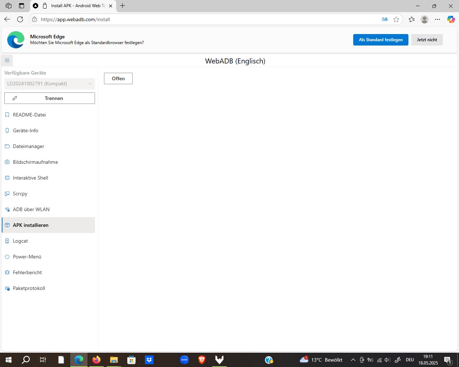Open Task View on taskbar

pos(43,360)
